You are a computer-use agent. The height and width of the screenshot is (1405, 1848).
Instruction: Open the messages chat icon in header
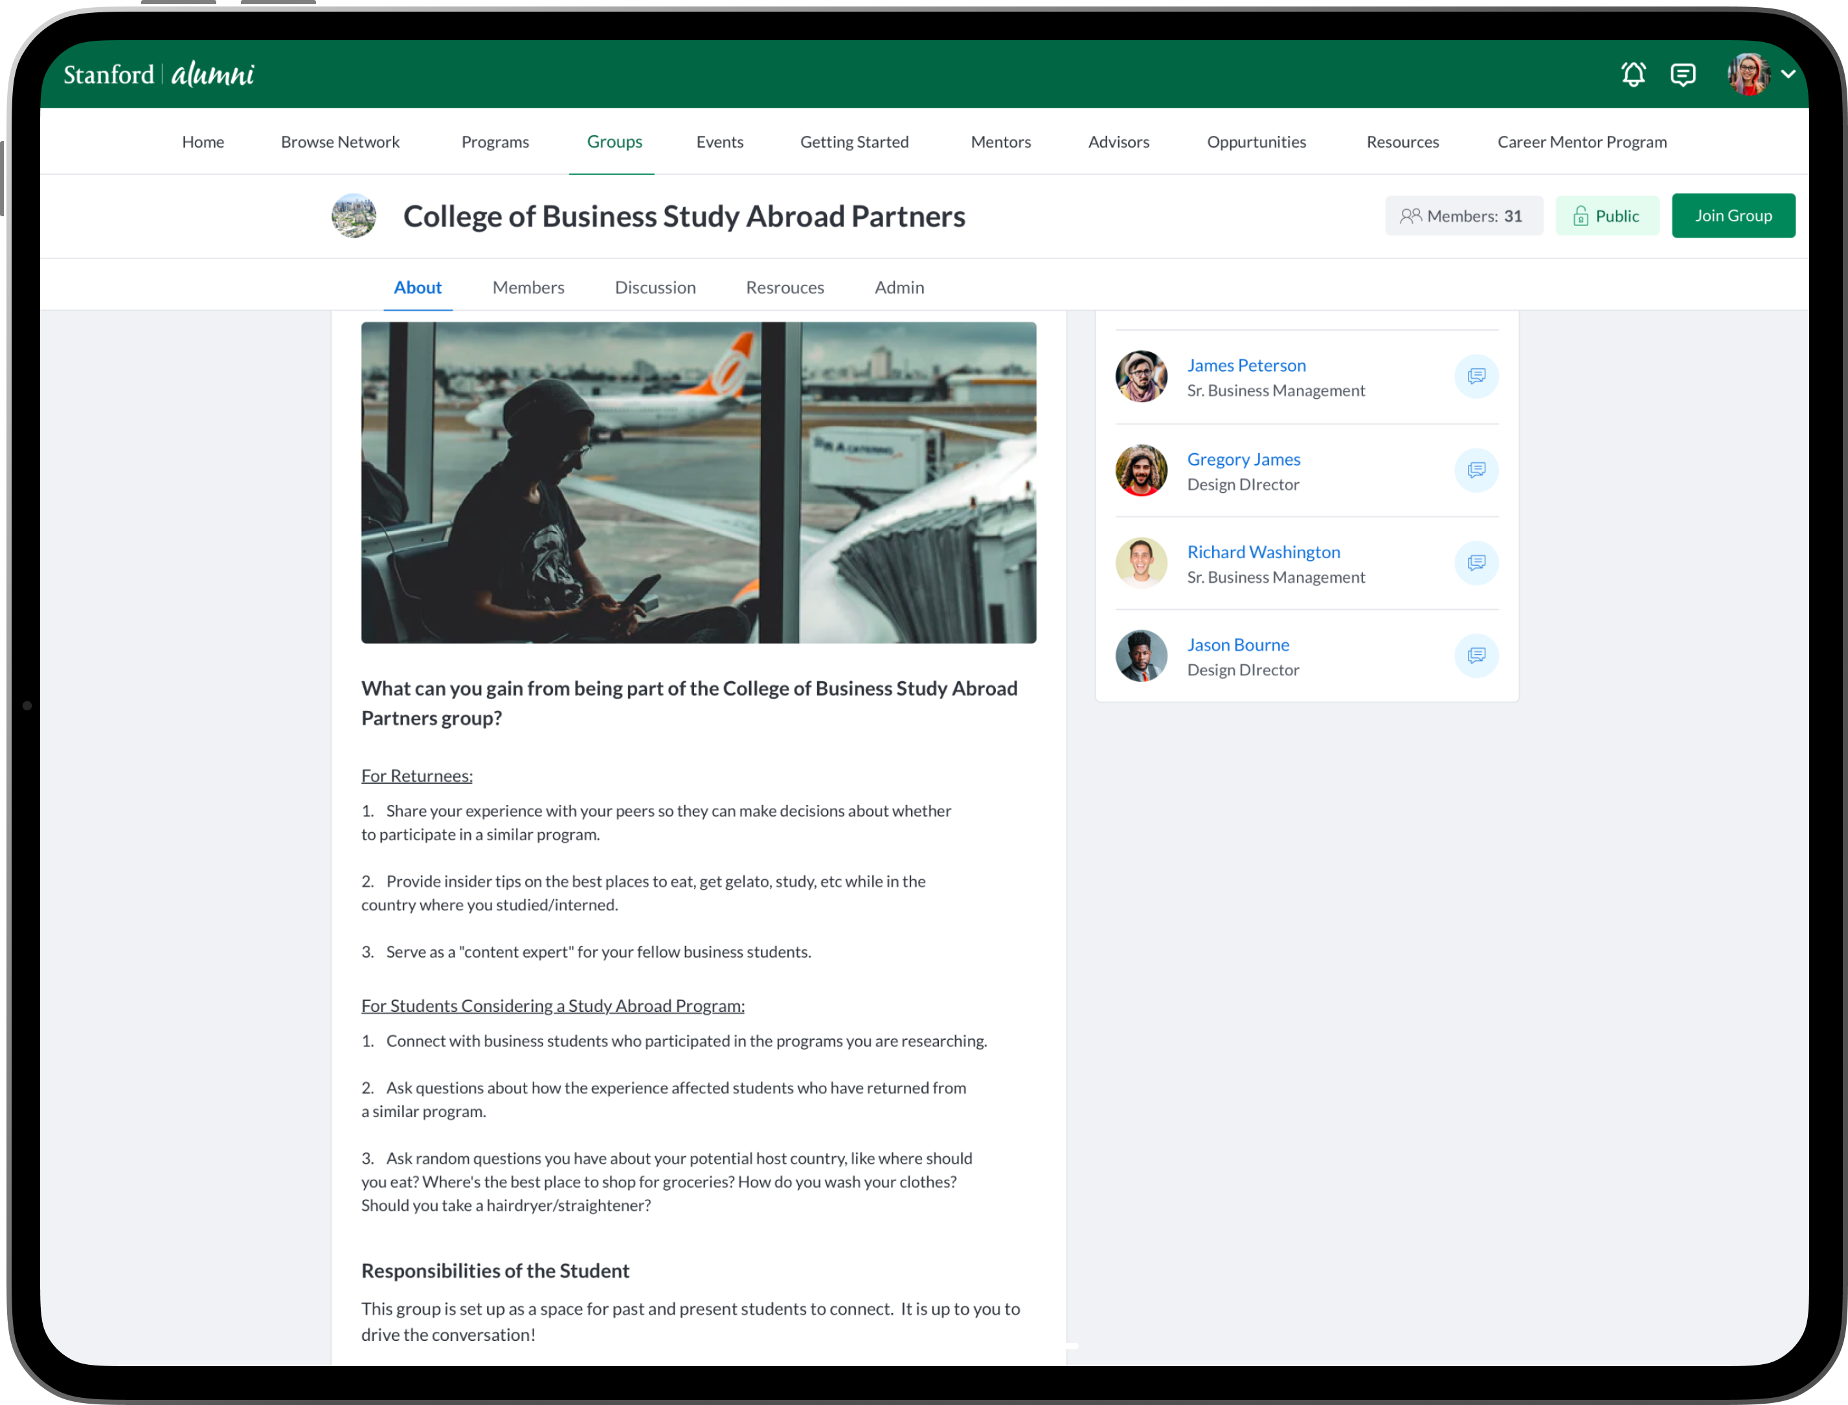pyautogui.click(x=1682, y=74)
